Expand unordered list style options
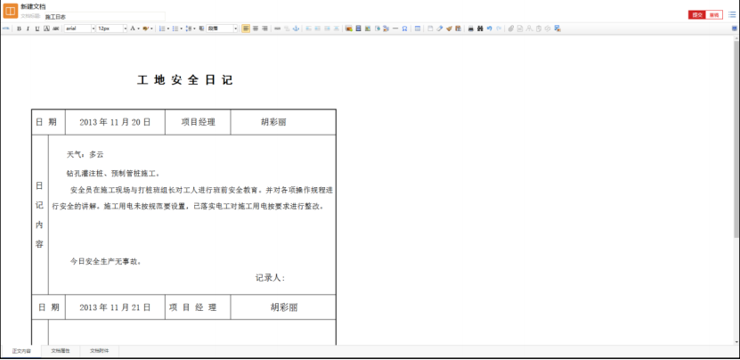The width and height of the screenshot is (740, 360). (x=182, y=29)
